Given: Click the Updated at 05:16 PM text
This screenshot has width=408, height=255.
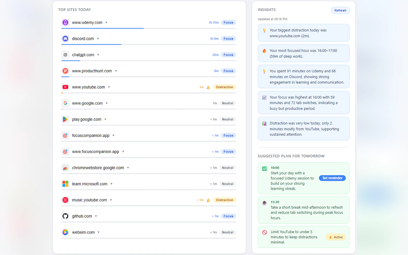Looking at the screenshot, I should [x=272, y=19].
